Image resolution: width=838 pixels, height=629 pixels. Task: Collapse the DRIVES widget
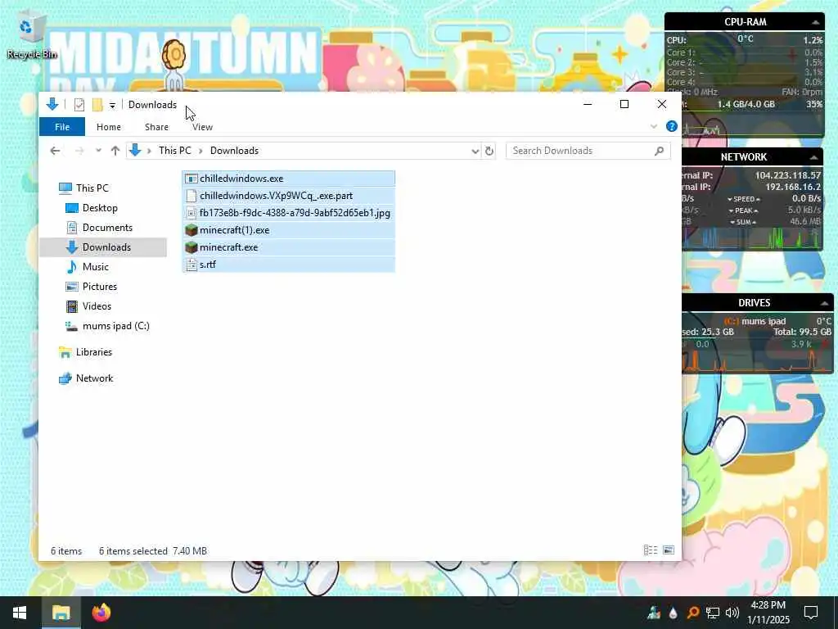[x=824, y=303]
